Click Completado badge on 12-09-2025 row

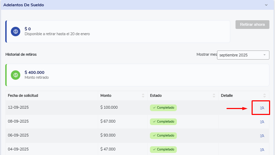(163, 108)
